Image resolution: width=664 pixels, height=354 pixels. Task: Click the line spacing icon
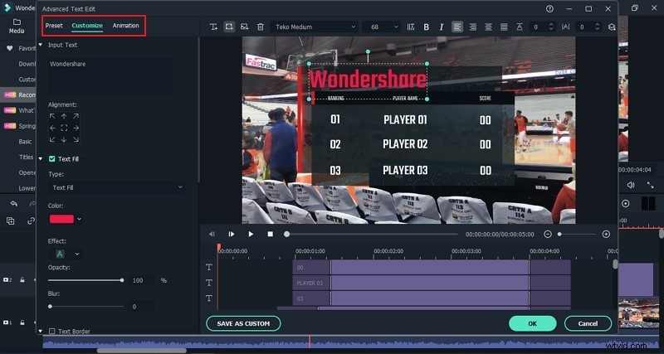click(520, 27)
